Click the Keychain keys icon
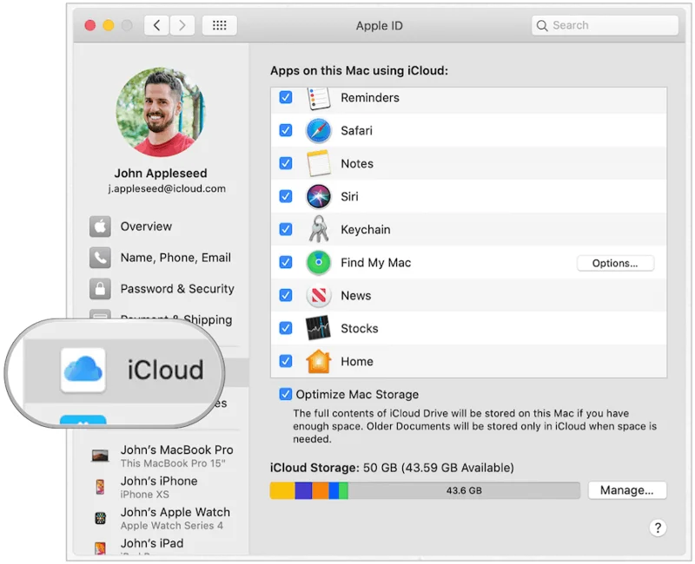 (318, 229)
